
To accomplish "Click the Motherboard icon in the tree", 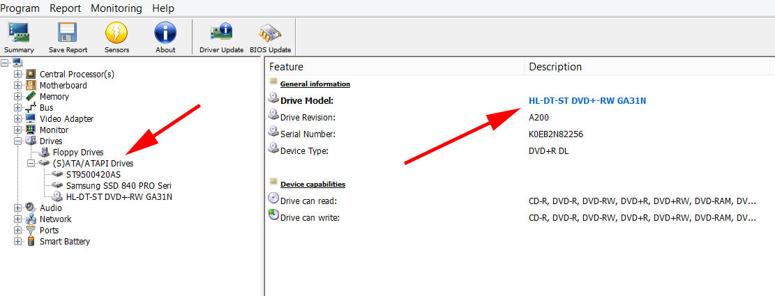I will point(31,86).
